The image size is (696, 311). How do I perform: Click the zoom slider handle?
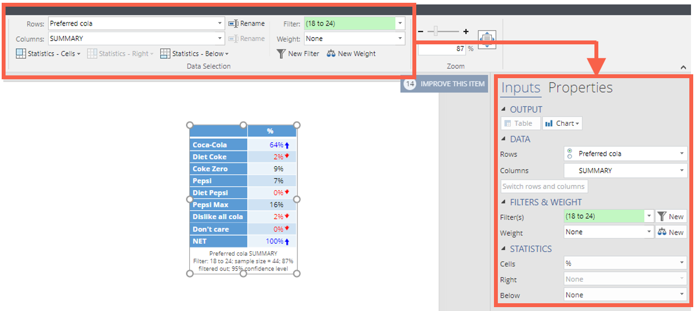coord(436,32)
